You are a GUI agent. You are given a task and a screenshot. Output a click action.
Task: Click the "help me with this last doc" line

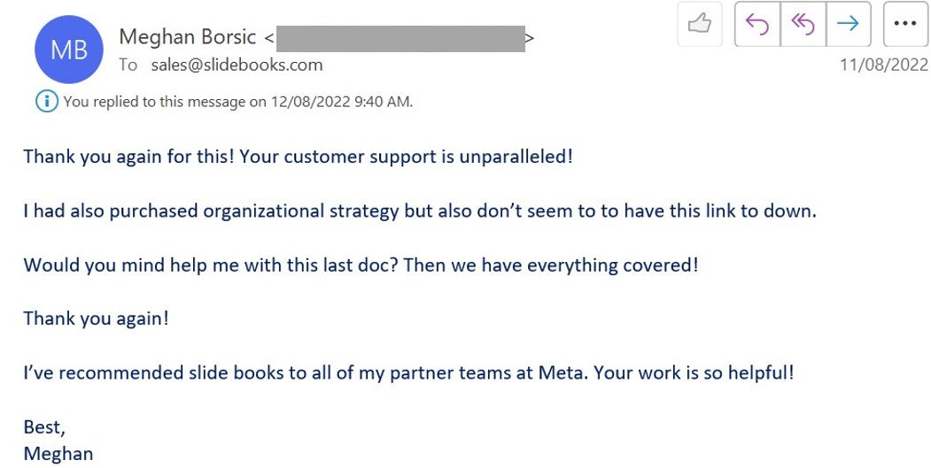[361, 265]
